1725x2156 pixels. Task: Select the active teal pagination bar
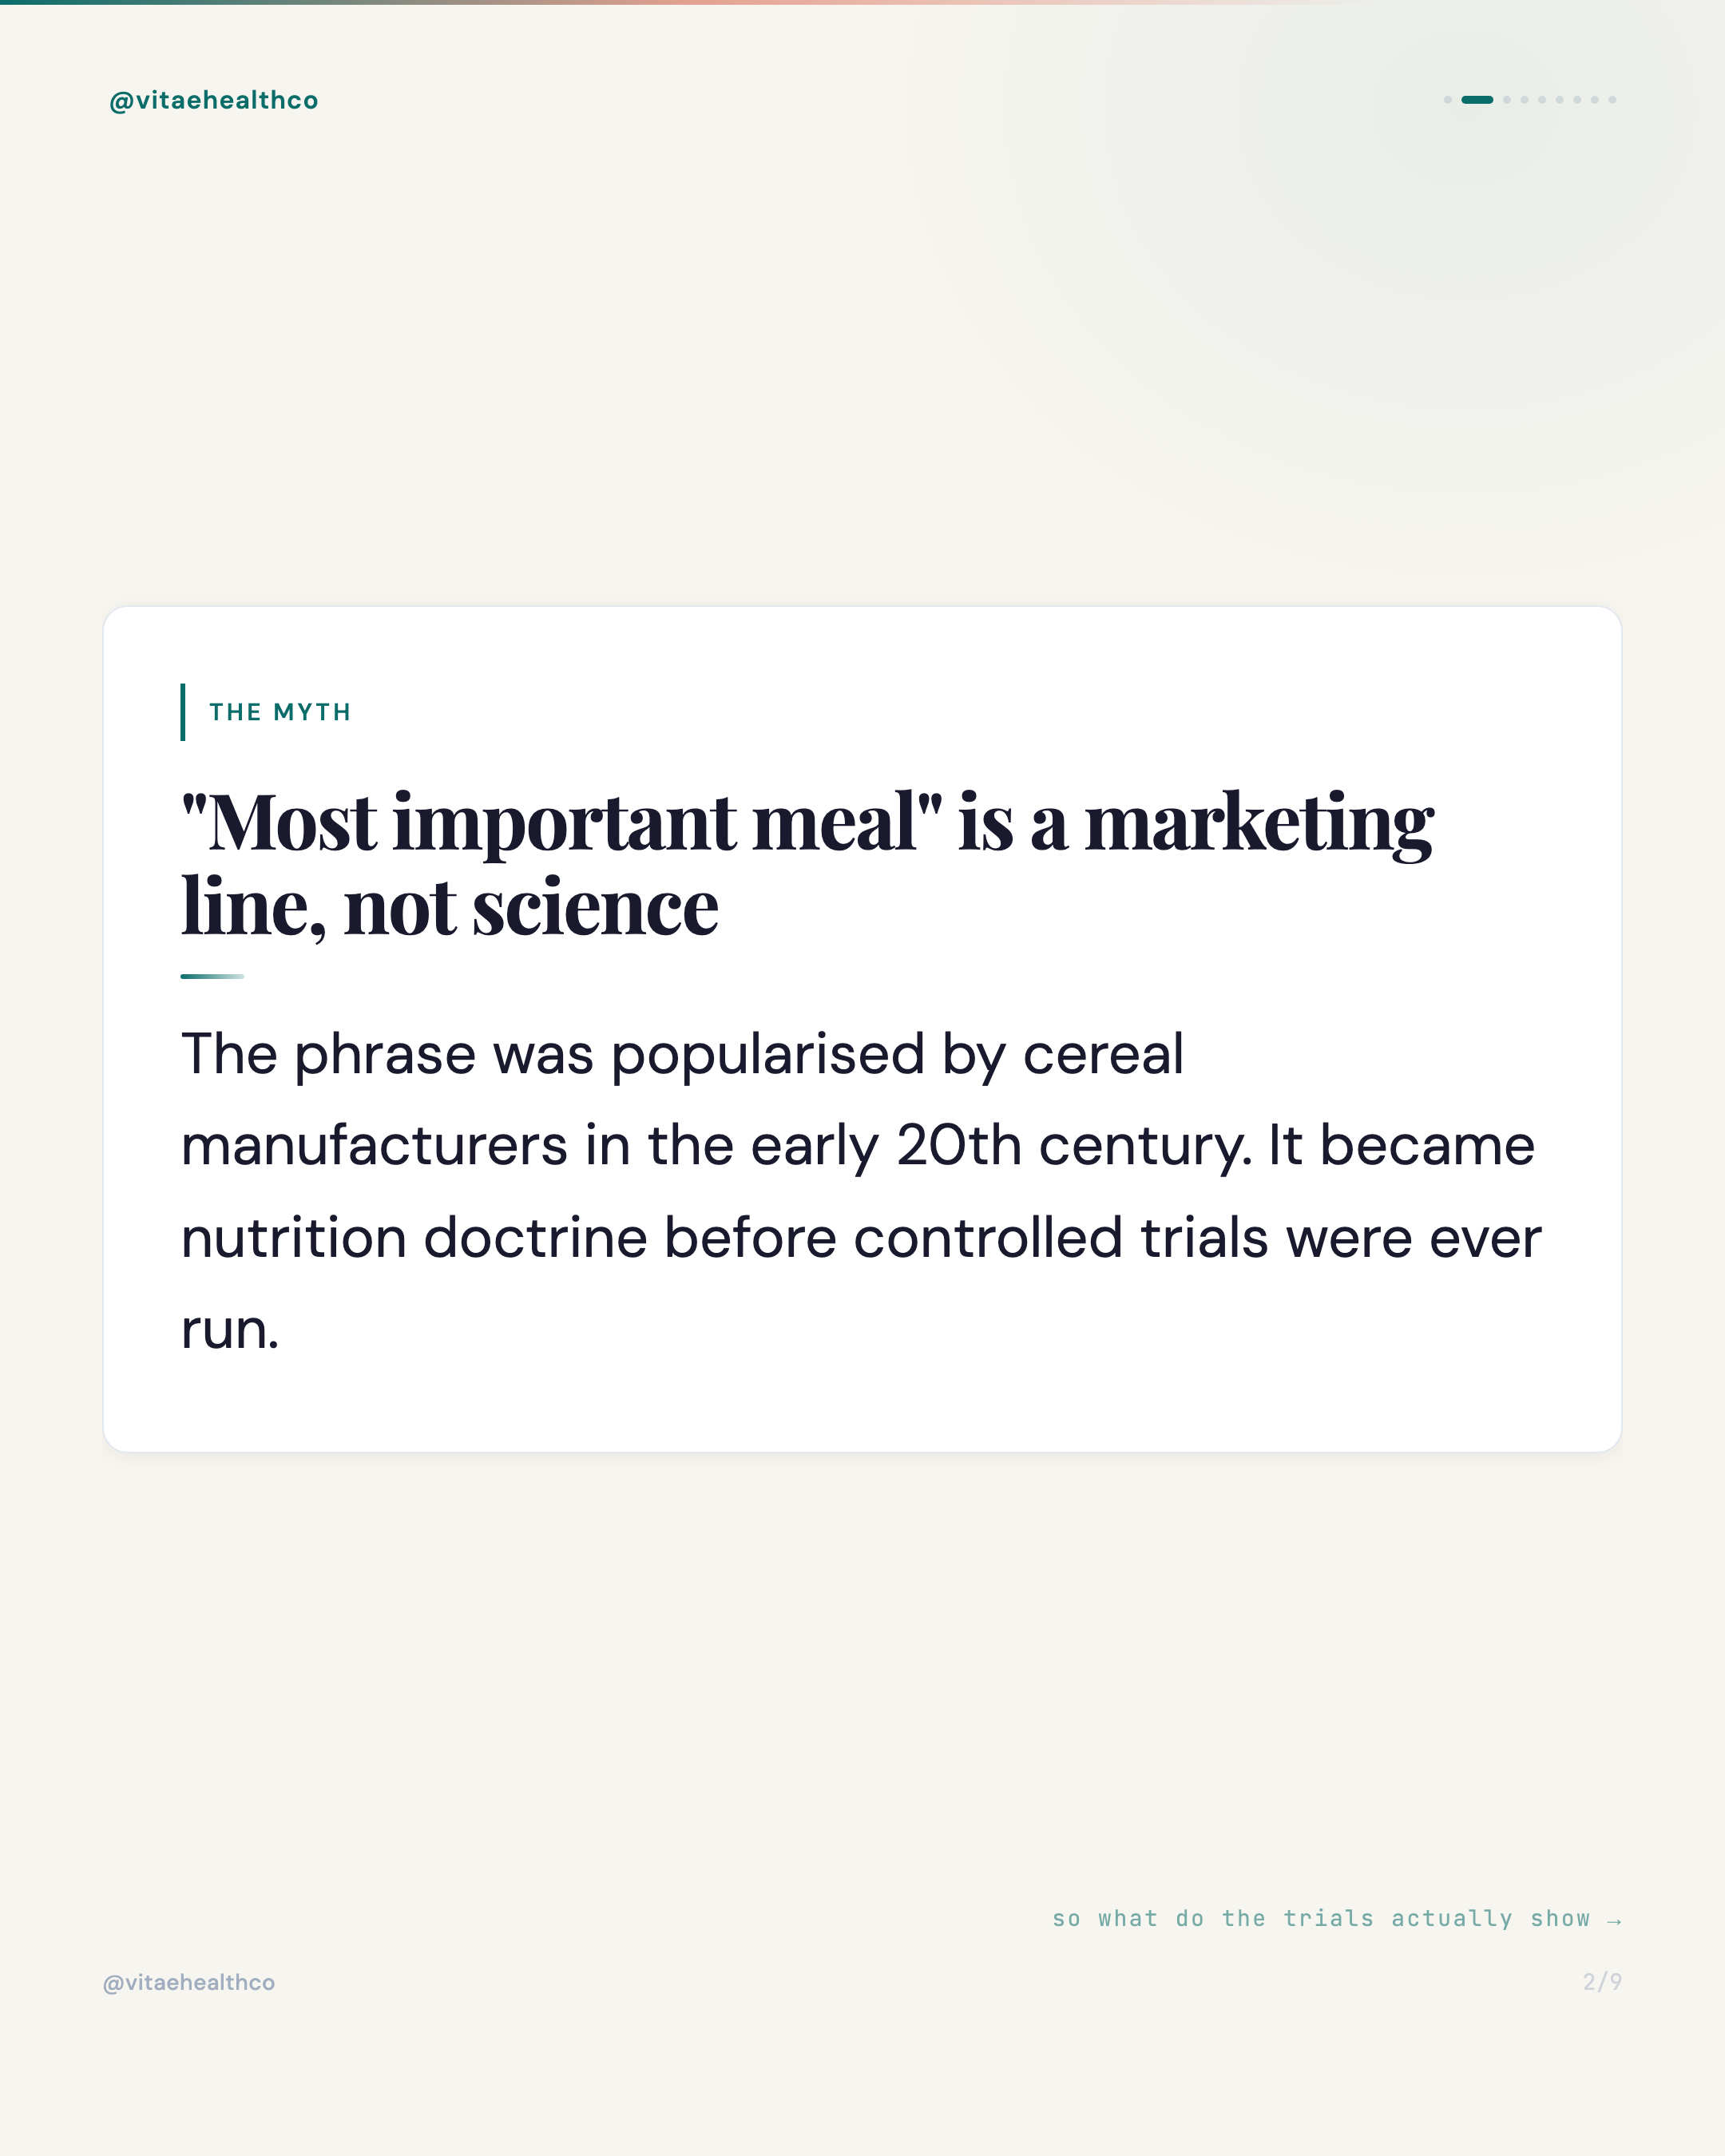[1478, 100]
